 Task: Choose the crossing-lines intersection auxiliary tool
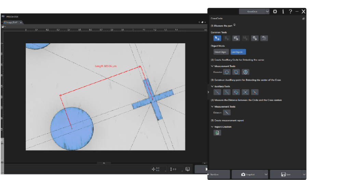tap(245, 92)
